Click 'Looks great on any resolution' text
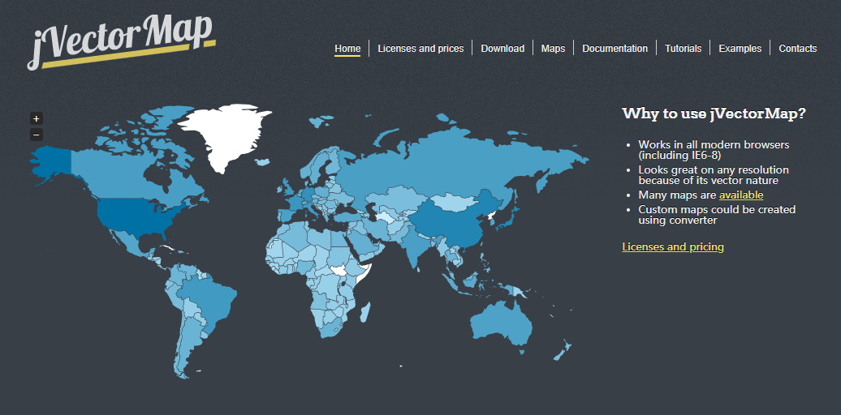This screenshot has width=841, height=415. [714, 169]
